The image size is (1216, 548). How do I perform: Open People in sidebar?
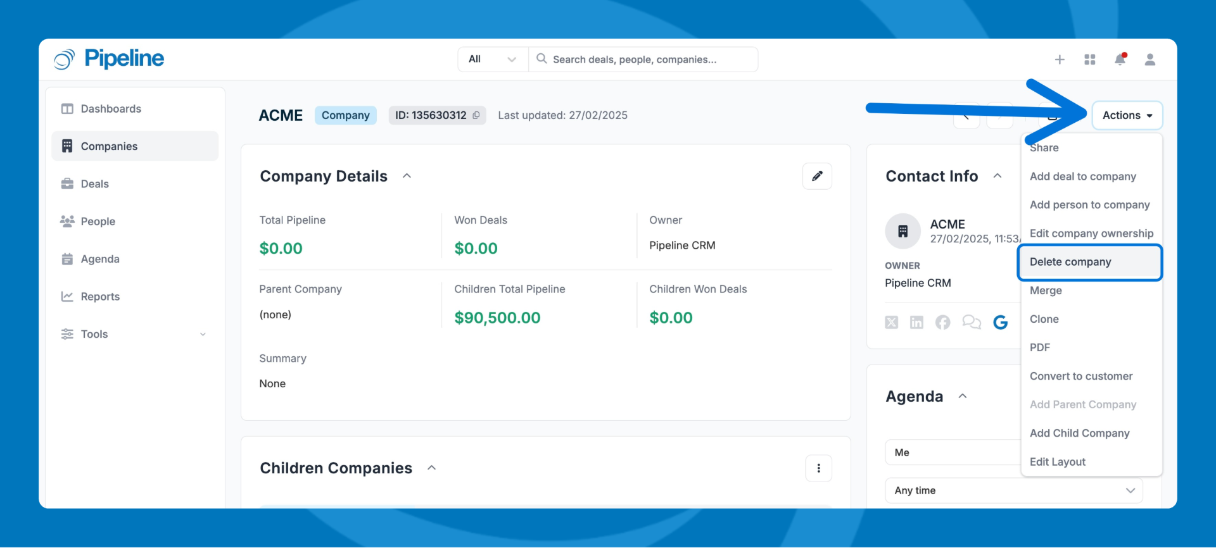(135, 221)
